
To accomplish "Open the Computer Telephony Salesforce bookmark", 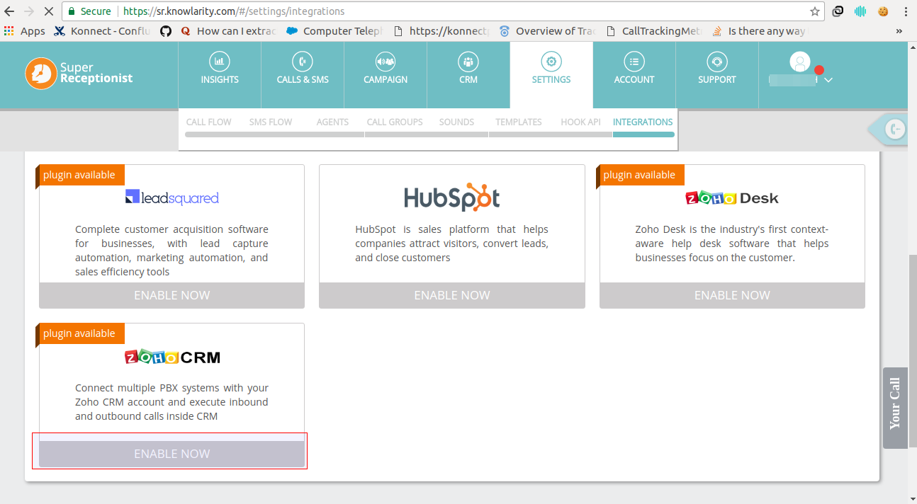I will (x=334, y=31).
